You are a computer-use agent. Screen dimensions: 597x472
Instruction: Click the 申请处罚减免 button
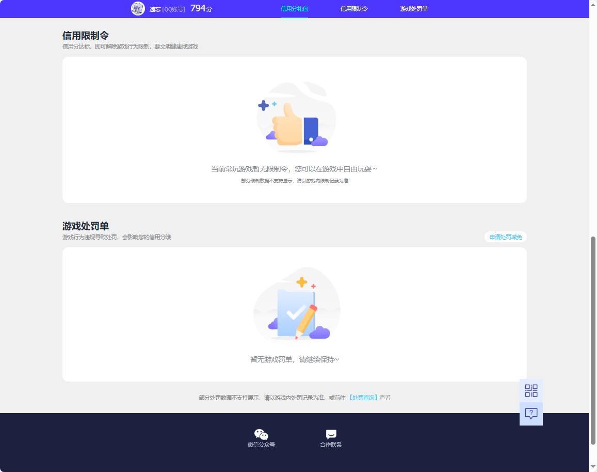505,237
